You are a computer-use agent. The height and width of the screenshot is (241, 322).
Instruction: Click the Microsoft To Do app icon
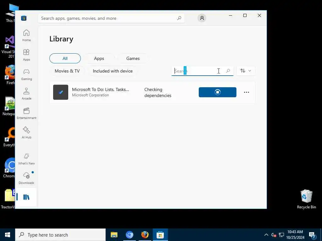[x=61, y=92]
